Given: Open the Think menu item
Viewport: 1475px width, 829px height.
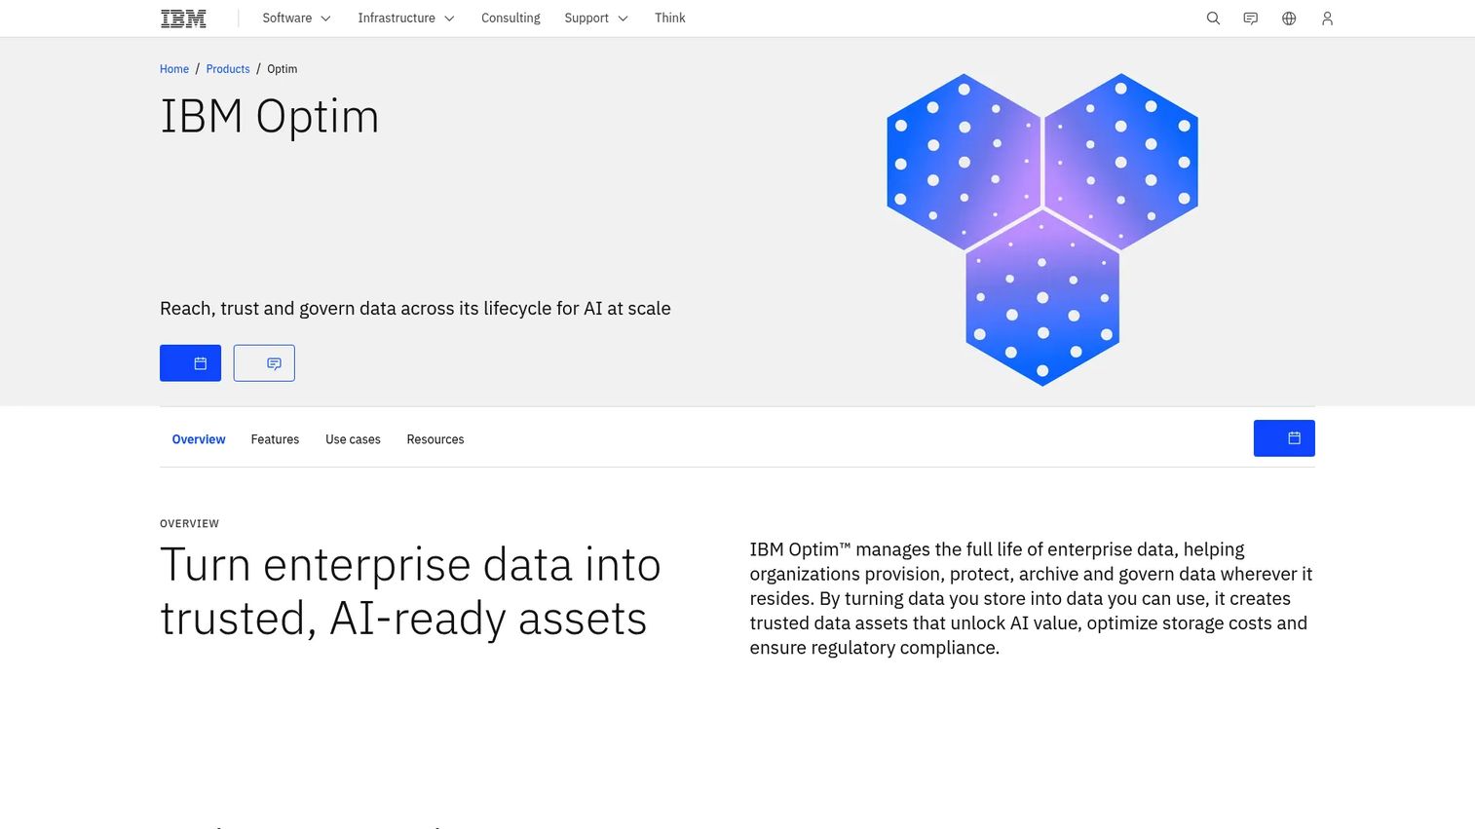Looking at the screenshot, I should tap(670, 19).
